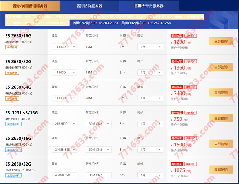Expand the 480GB SSD disk dropdown
The width and height of the screenshot is (239, 184).
[x=65, y=175]
